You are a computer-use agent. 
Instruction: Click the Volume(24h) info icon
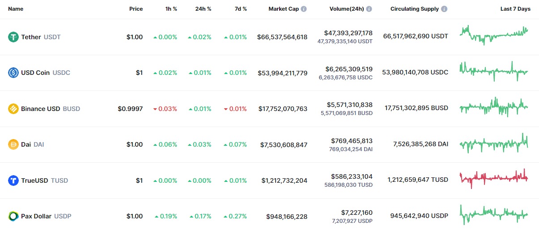(369, 9)
